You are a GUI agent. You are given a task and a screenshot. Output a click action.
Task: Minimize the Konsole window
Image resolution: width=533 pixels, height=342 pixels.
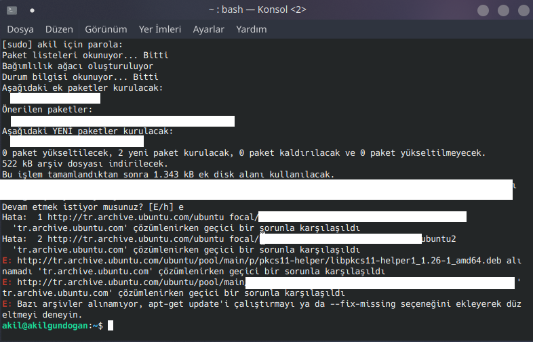(x=483, y=11)
